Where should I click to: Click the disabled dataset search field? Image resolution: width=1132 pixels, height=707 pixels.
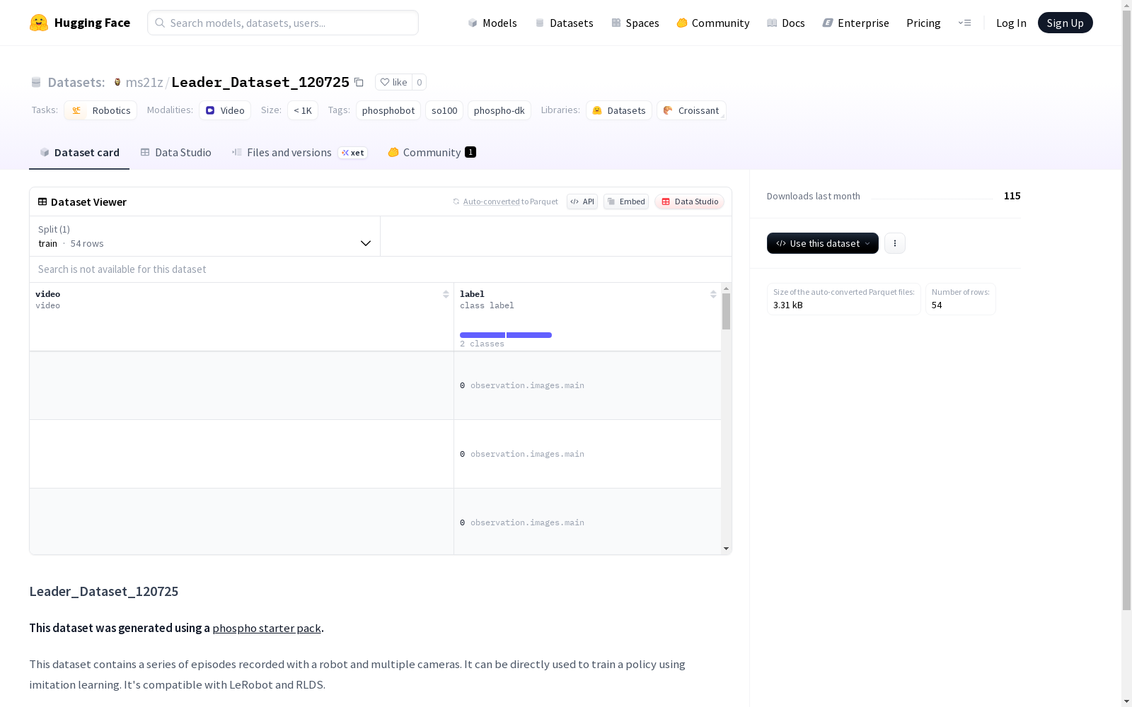[x=381, y=269]
